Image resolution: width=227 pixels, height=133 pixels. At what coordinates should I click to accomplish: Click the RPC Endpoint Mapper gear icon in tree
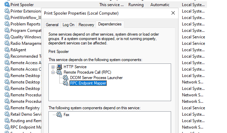[66, 83]
